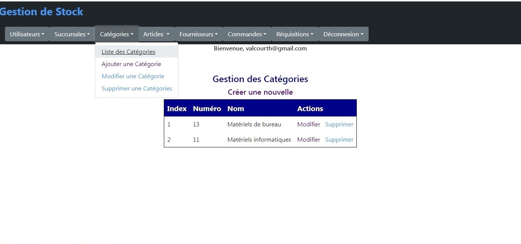Open the Utilisateurs dropdown menu

(27, 34)
